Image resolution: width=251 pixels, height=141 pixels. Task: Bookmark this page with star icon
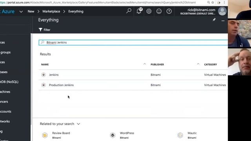213,2
